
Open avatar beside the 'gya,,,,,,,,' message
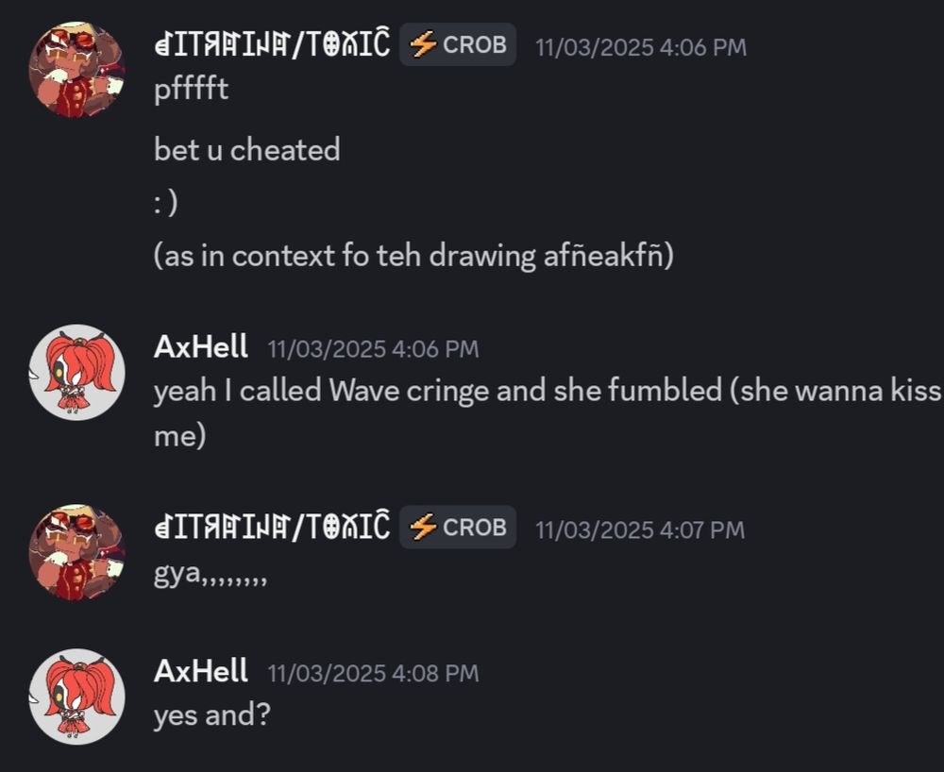(76, 552)
